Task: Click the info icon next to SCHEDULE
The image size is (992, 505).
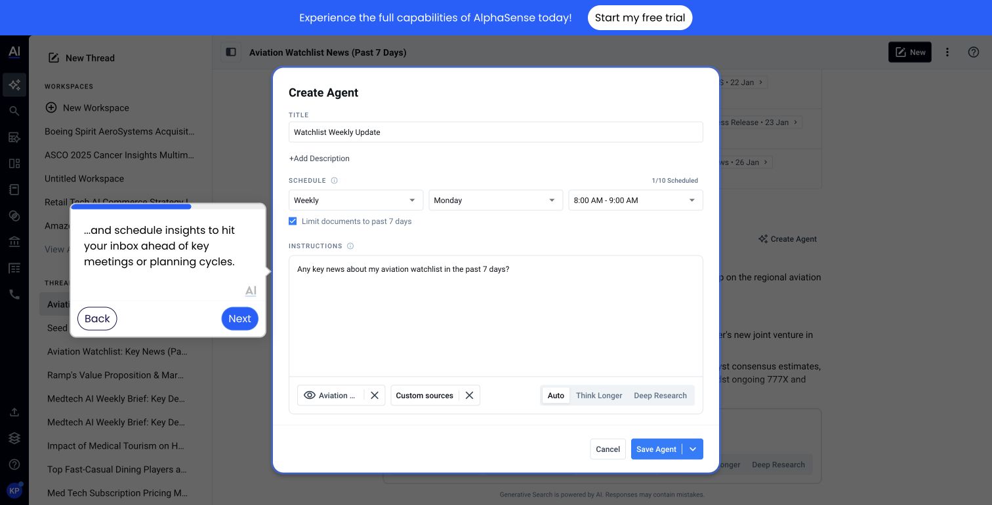Action: [x=334, y=181]
